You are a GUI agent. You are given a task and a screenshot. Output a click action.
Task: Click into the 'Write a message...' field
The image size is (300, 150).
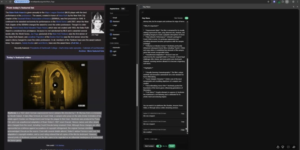click(x=165, y=139)
